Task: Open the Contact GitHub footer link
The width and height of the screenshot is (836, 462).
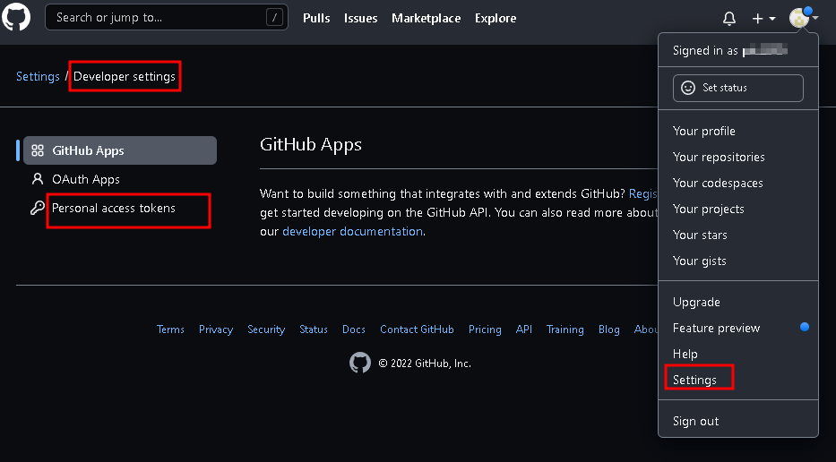Action: tap(417, 329)
